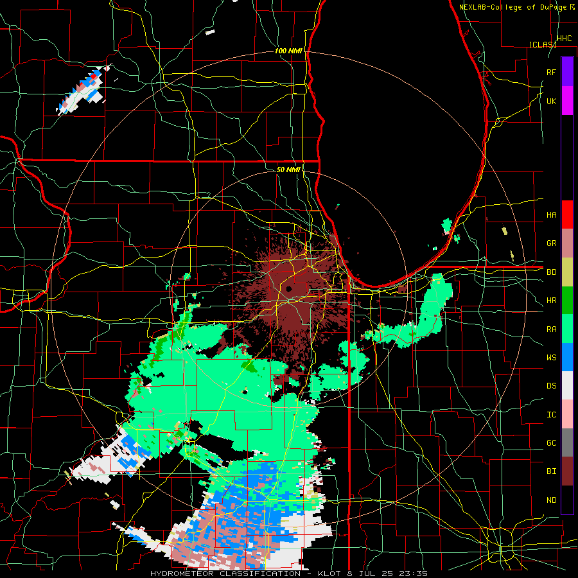
Task: Click the 'WS' legend label
Action: (551, 358)
